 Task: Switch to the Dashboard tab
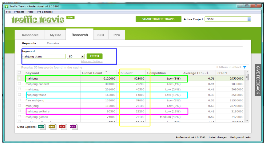point(30,35)
